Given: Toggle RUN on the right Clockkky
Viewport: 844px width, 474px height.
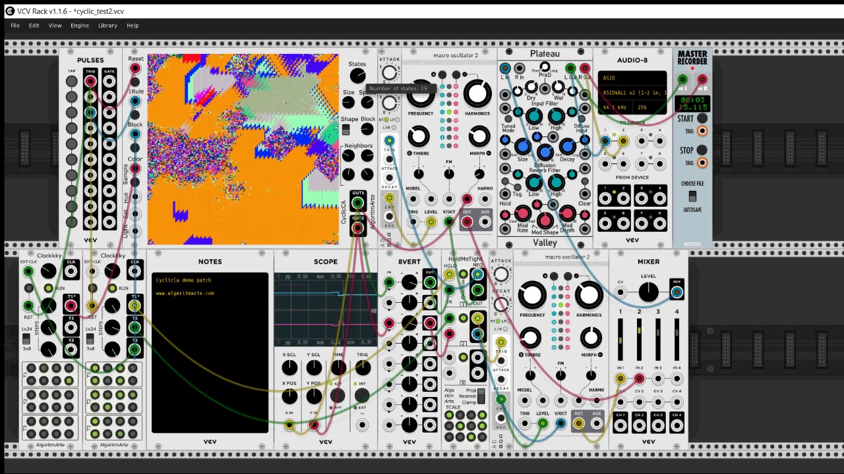Looking at the screenshot, I should coord(113,288).
